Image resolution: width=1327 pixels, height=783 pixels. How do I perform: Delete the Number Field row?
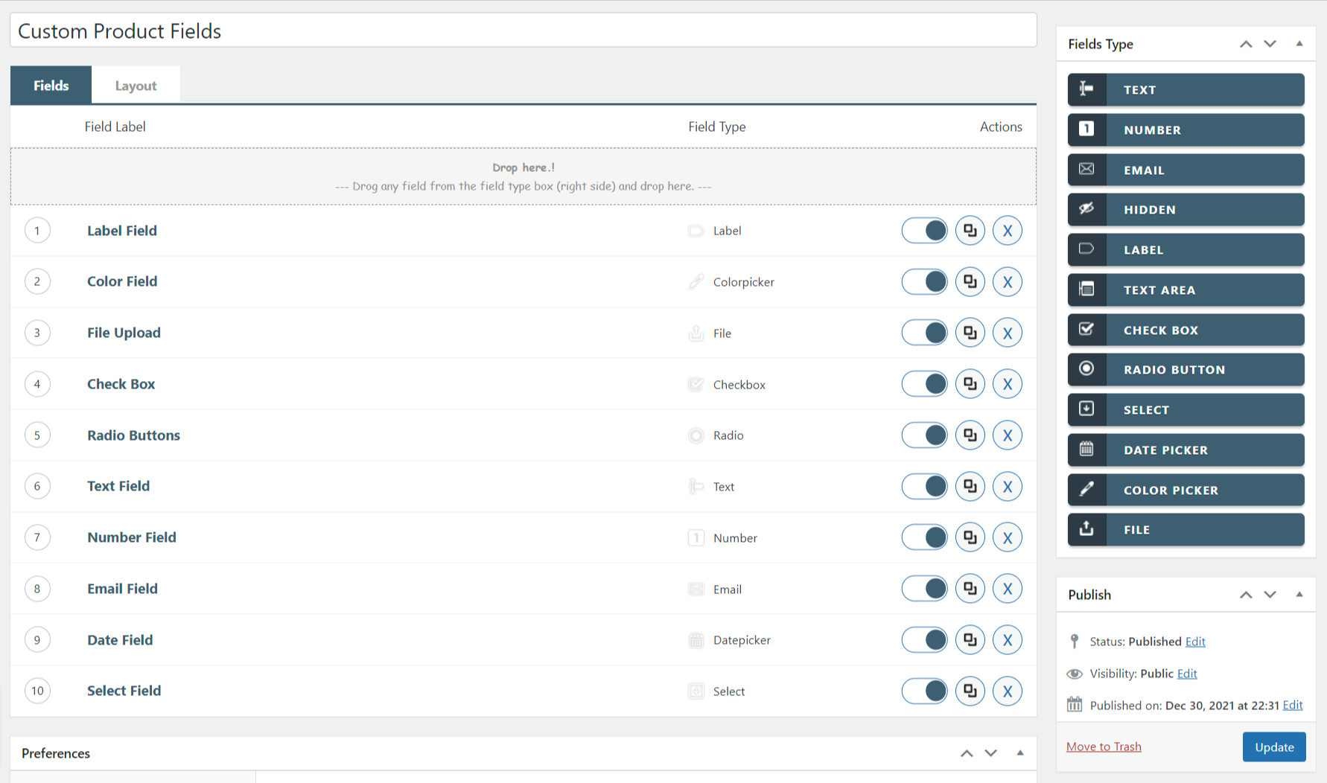(1007, 537)
